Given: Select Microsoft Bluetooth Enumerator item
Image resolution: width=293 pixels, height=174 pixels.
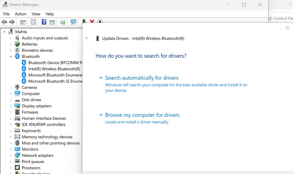Looking at the screenshot, I should (x=55, y=75).
